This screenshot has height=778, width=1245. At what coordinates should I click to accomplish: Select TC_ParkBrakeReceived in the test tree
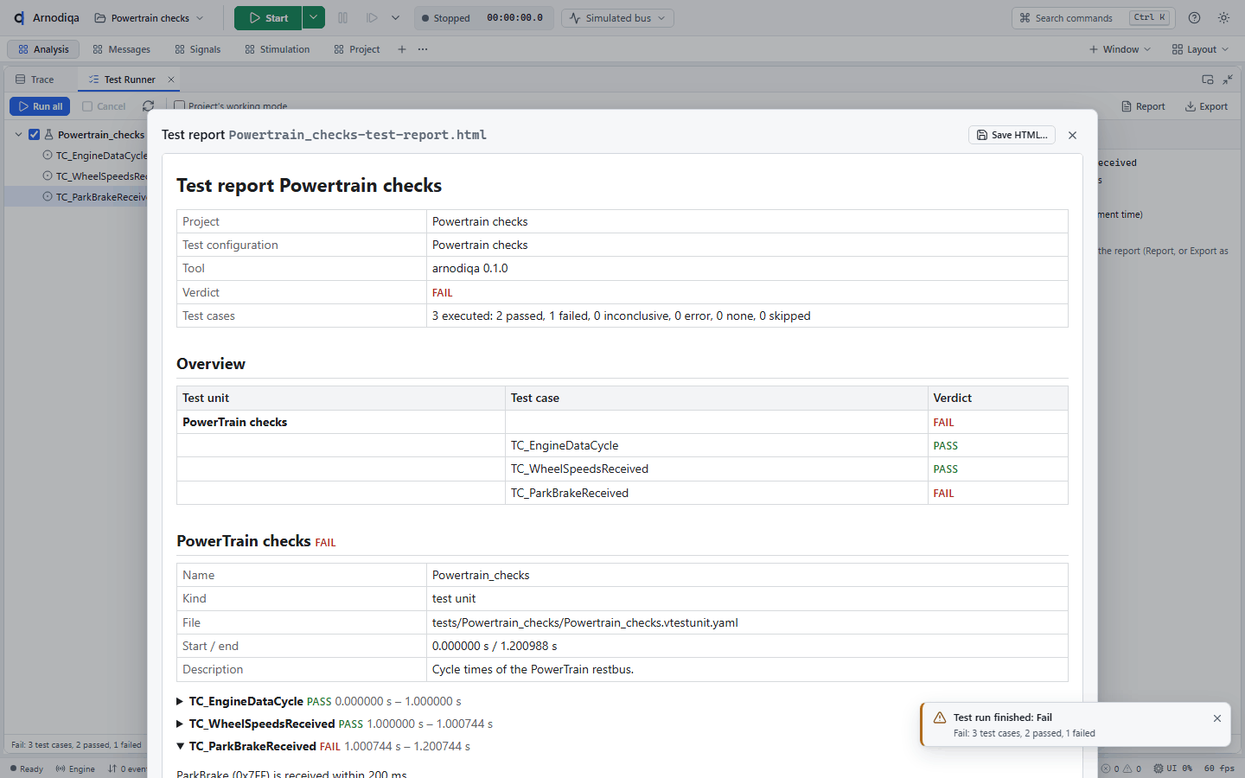[100, 197]
